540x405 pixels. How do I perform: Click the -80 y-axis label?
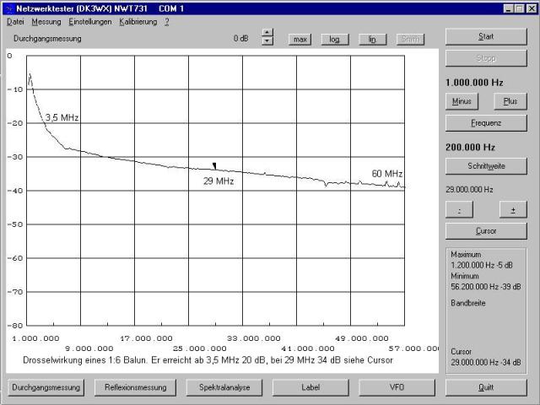coord(14,326)
